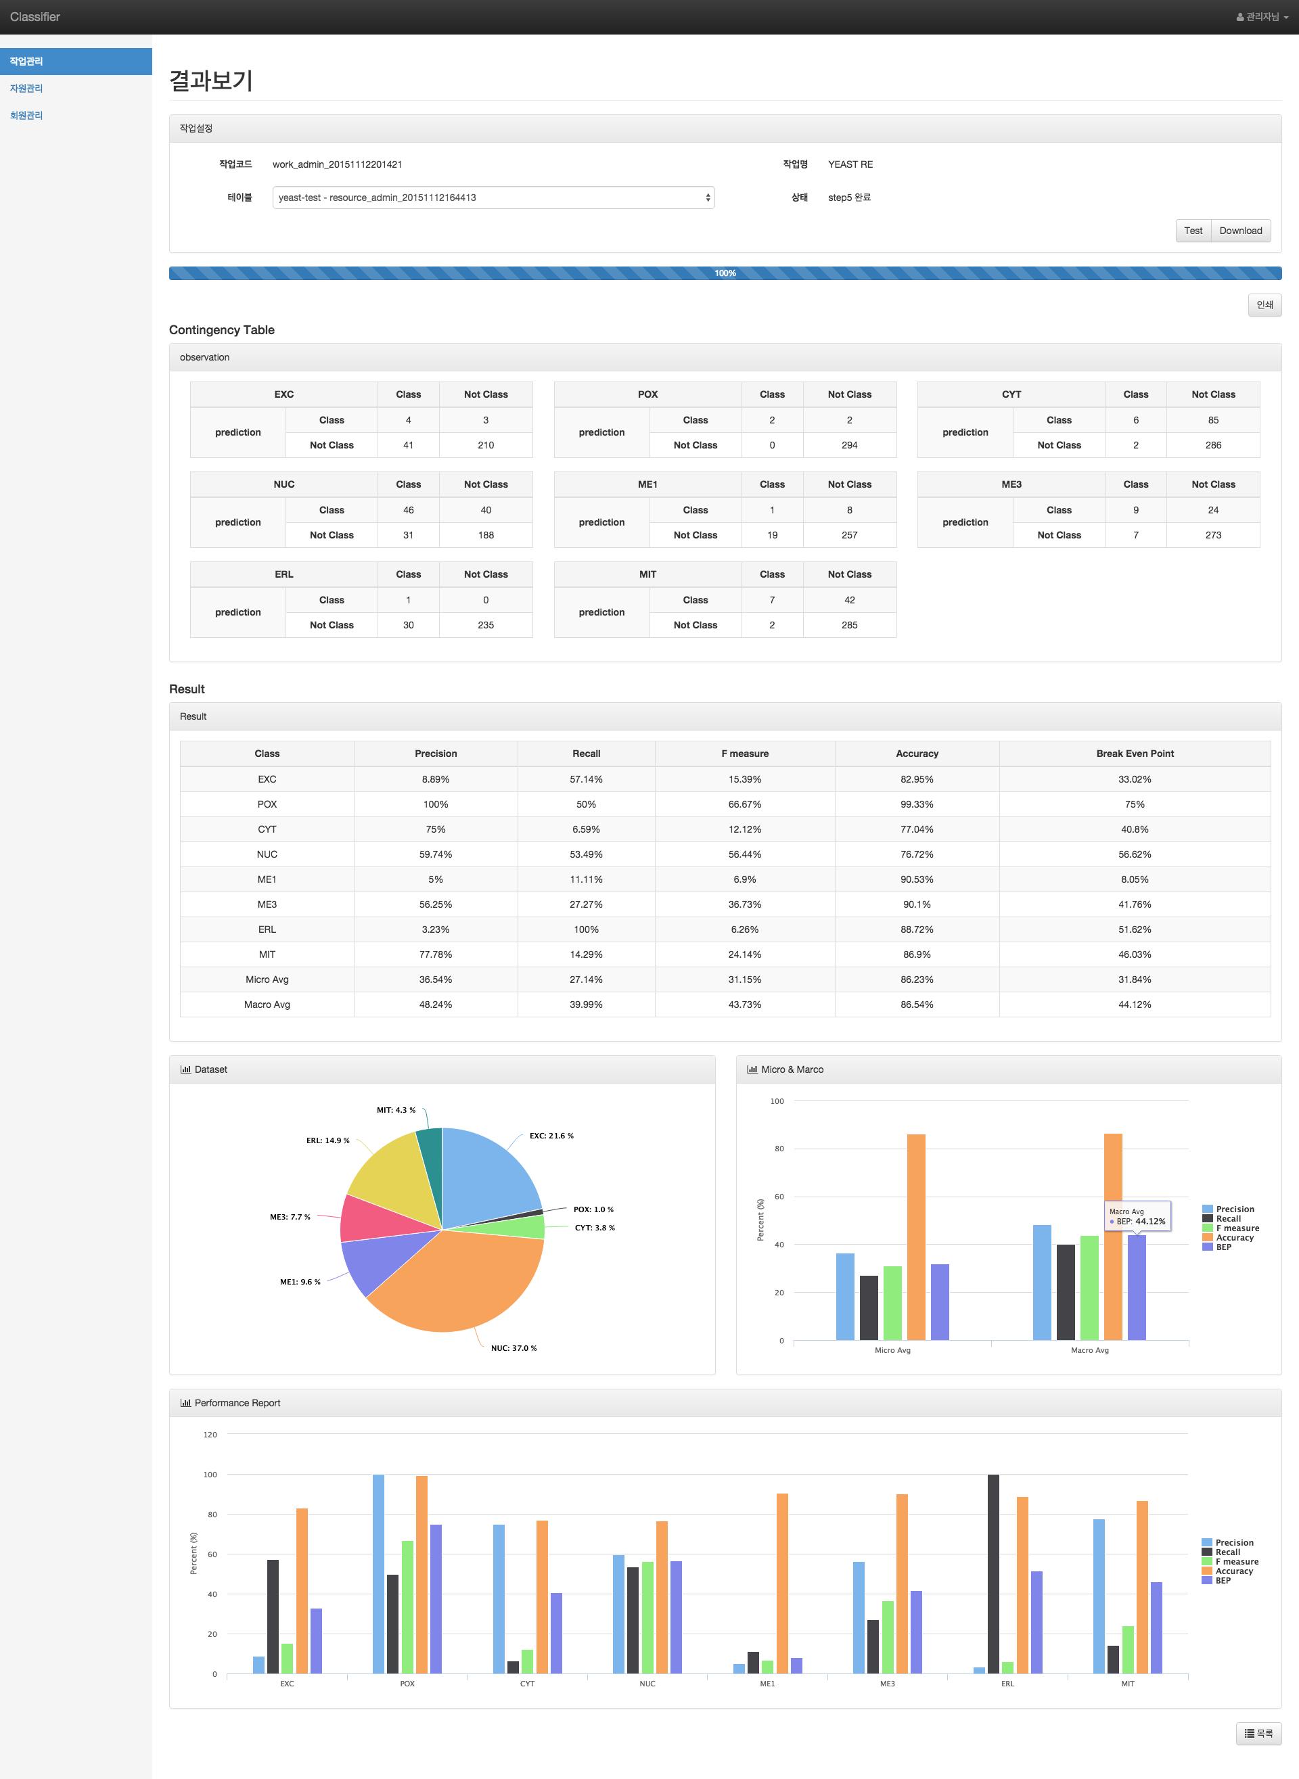Click the YEAST RE job name

[850, 164]
